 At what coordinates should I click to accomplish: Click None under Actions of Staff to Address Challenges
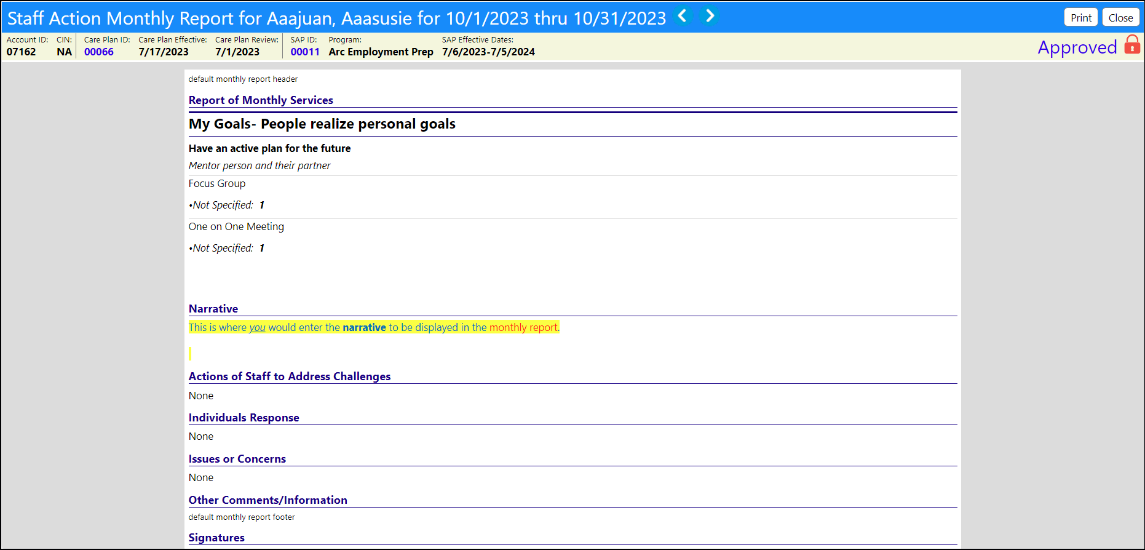click(x=201, y=396)
